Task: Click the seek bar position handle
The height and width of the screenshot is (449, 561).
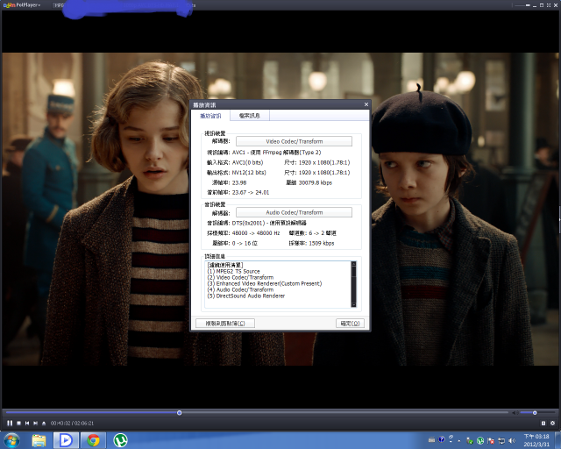Action: tap(179, 413)
